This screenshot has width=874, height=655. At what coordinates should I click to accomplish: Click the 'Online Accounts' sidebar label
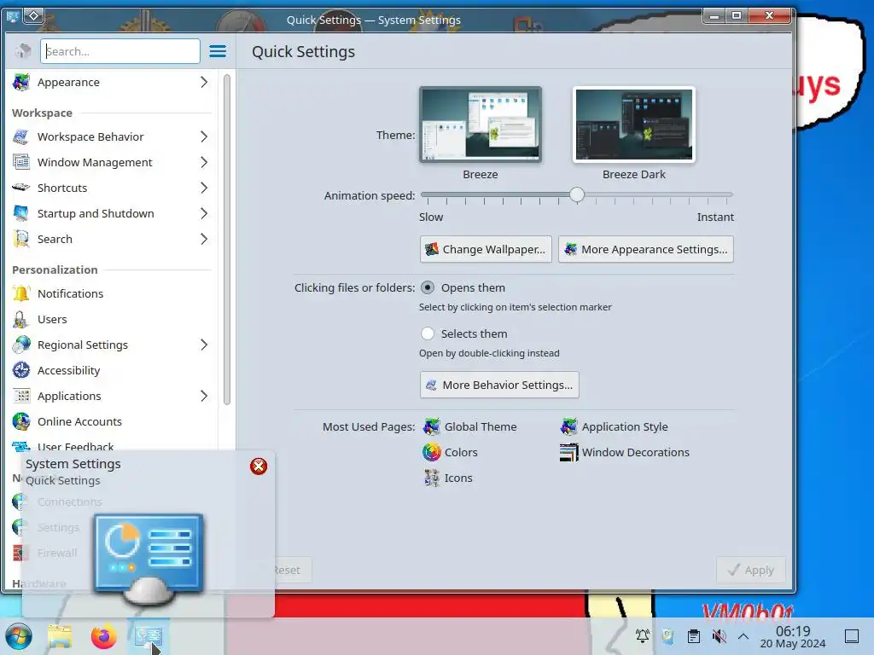tap(79, 421)
